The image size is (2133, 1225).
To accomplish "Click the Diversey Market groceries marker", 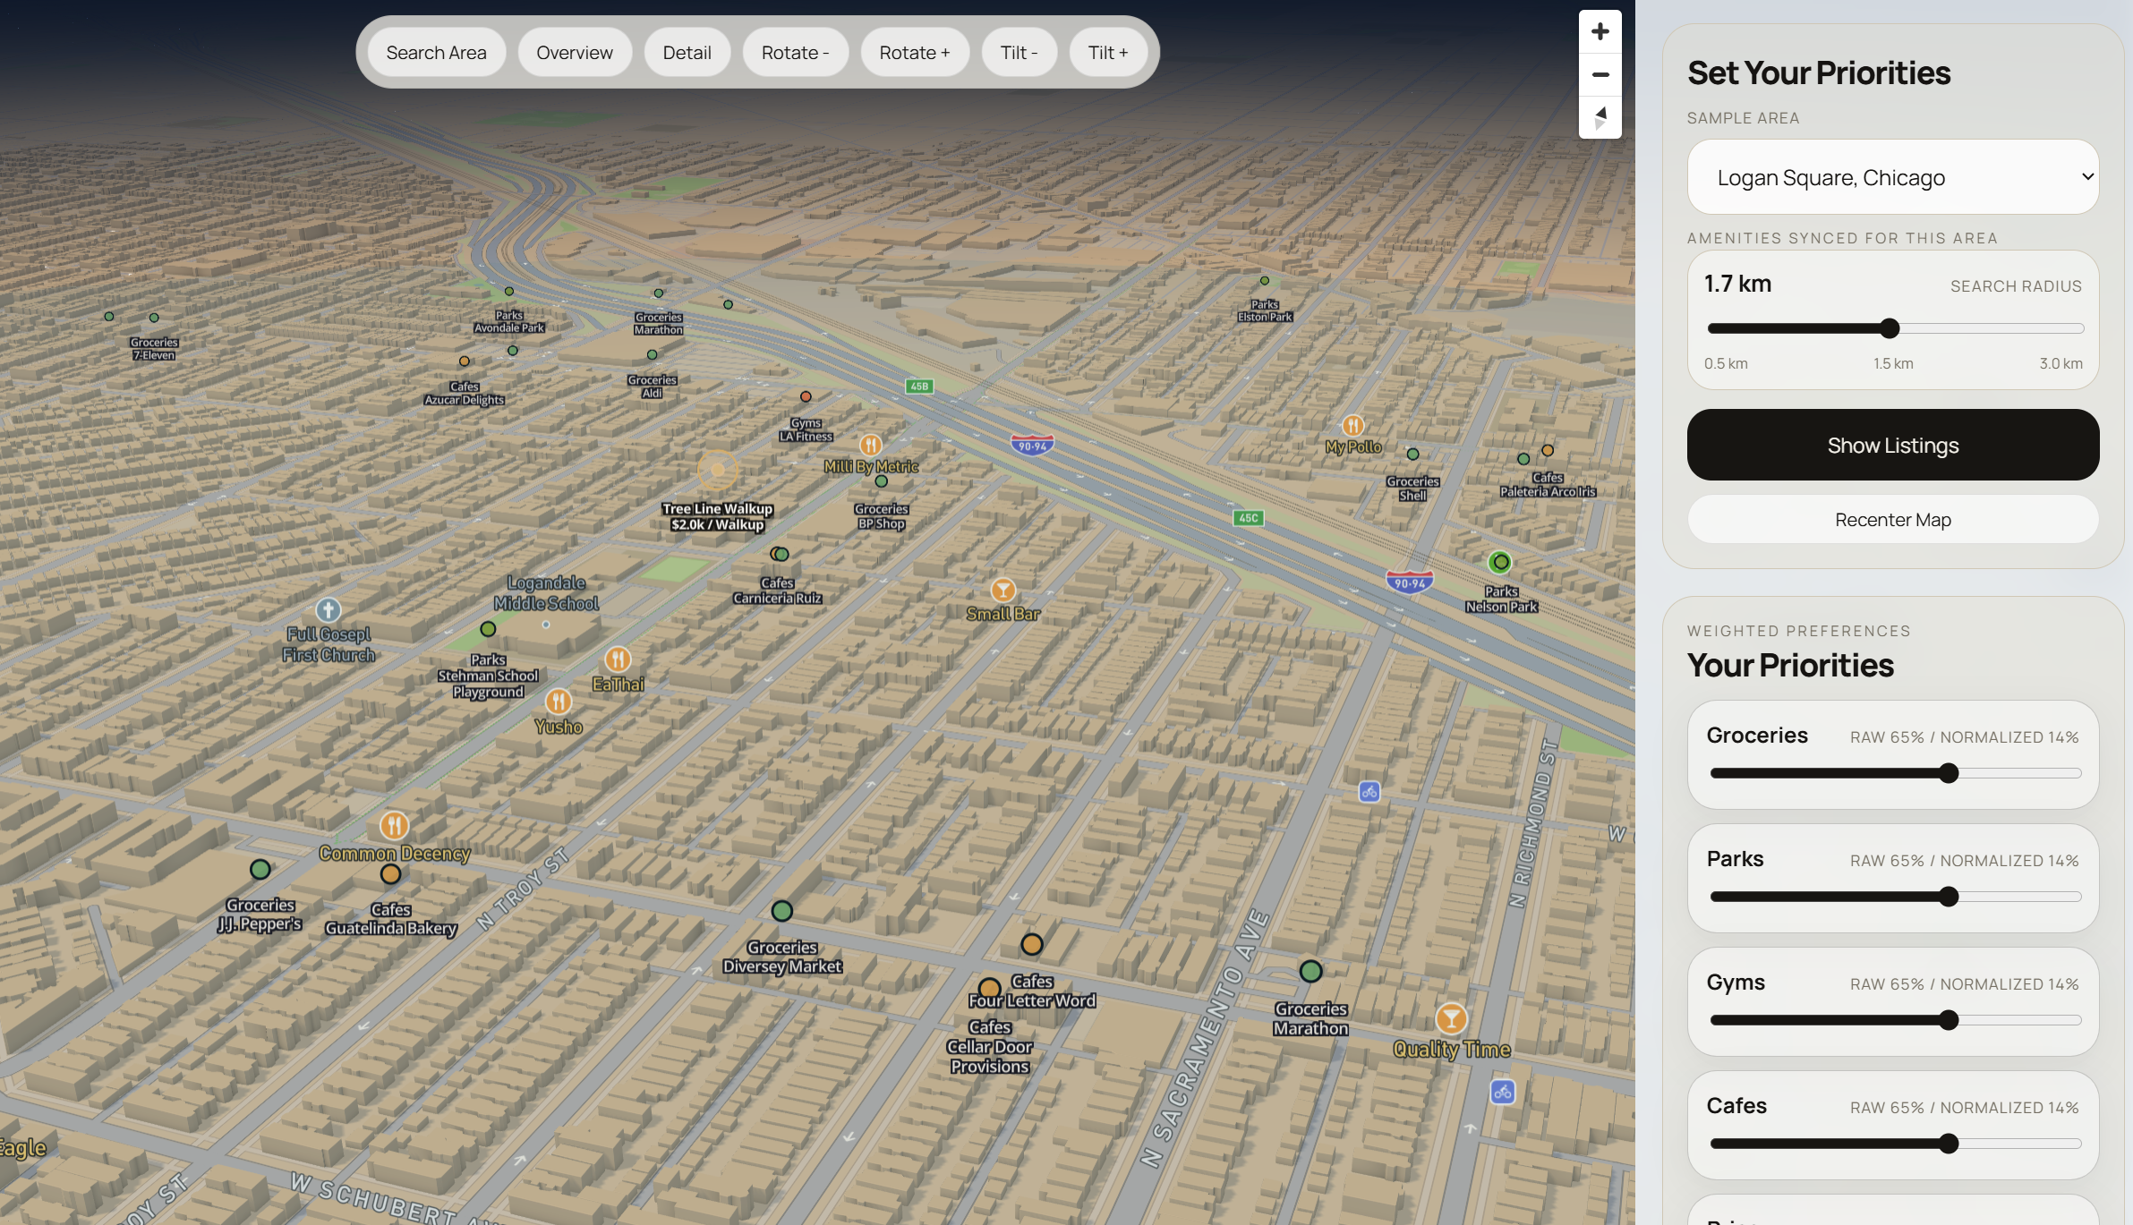I will [782, 911].
